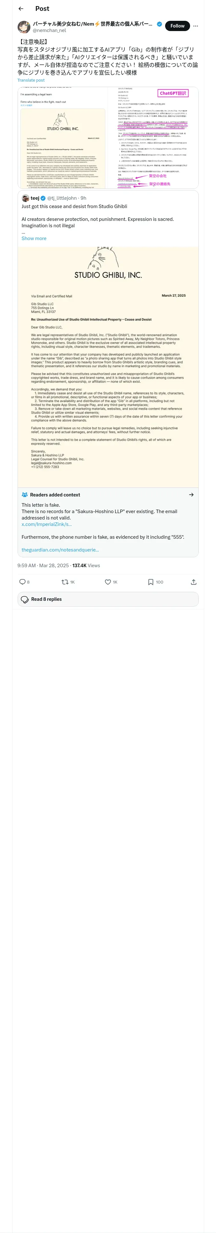Click the blue verified badge by the author name
This screenshot has height=1233, width=216.
(x=159, y=24)
